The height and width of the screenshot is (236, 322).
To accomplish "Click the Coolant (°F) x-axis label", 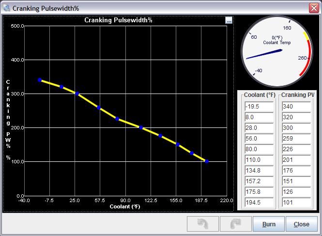I will click(x=125, y=206).
